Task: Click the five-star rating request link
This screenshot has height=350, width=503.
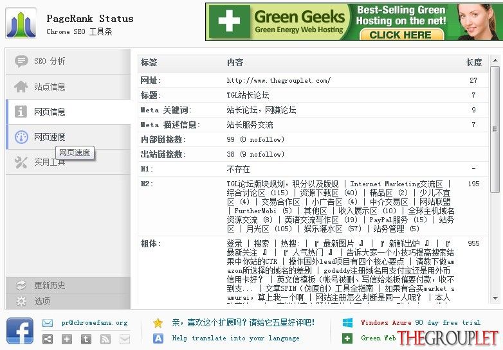Action: (243, 322)
